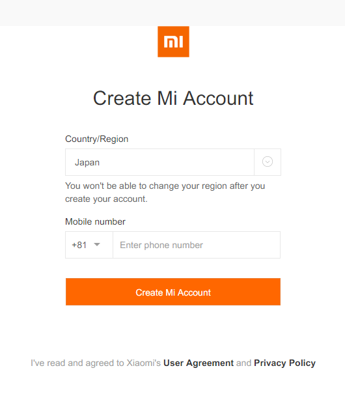The image size is (345, 394).
Task: Focus the Enter phone number field
Action: coord(197,245)
